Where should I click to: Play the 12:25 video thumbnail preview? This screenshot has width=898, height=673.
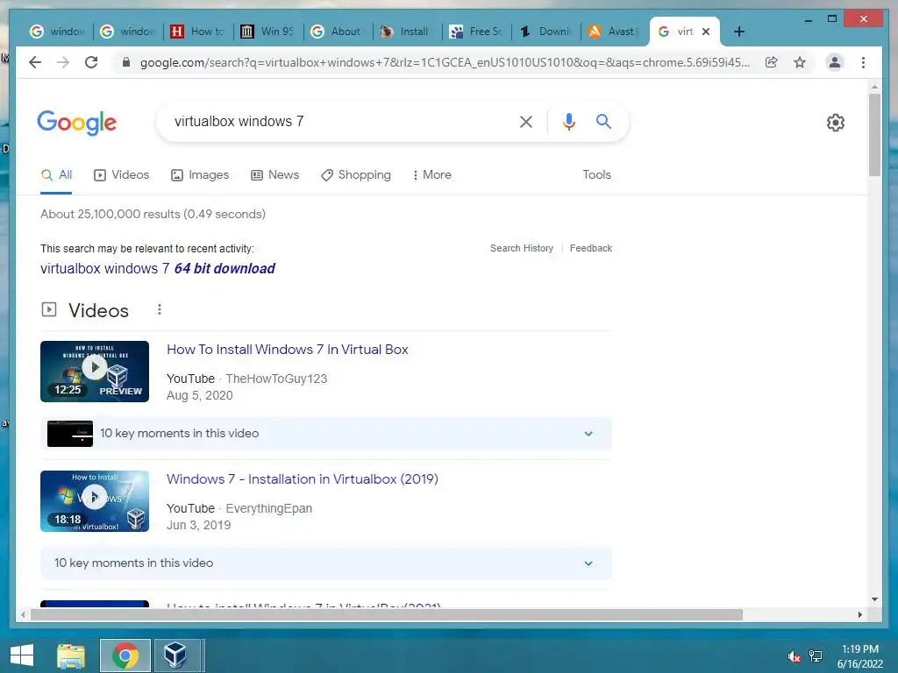click(x=95, y=372)
